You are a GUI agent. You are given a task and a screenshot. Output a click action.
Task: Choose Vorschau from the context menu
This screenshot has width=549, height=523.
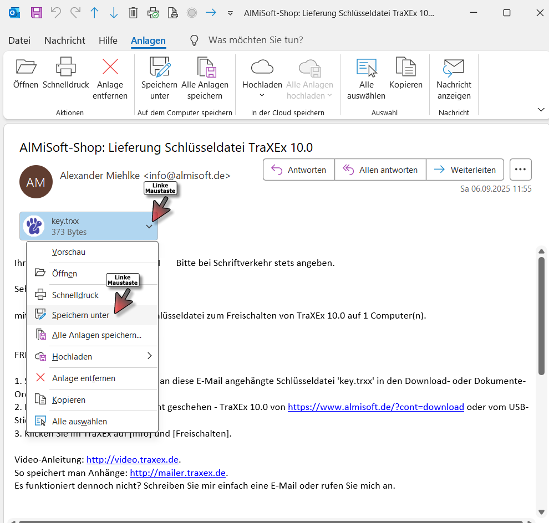pos(68,252)
